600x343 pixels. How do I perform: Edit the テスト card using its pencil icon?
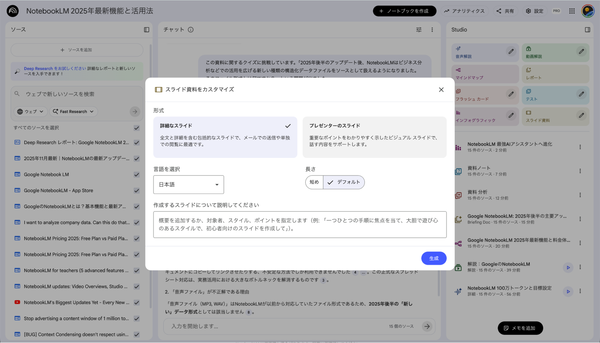point(582,94)
